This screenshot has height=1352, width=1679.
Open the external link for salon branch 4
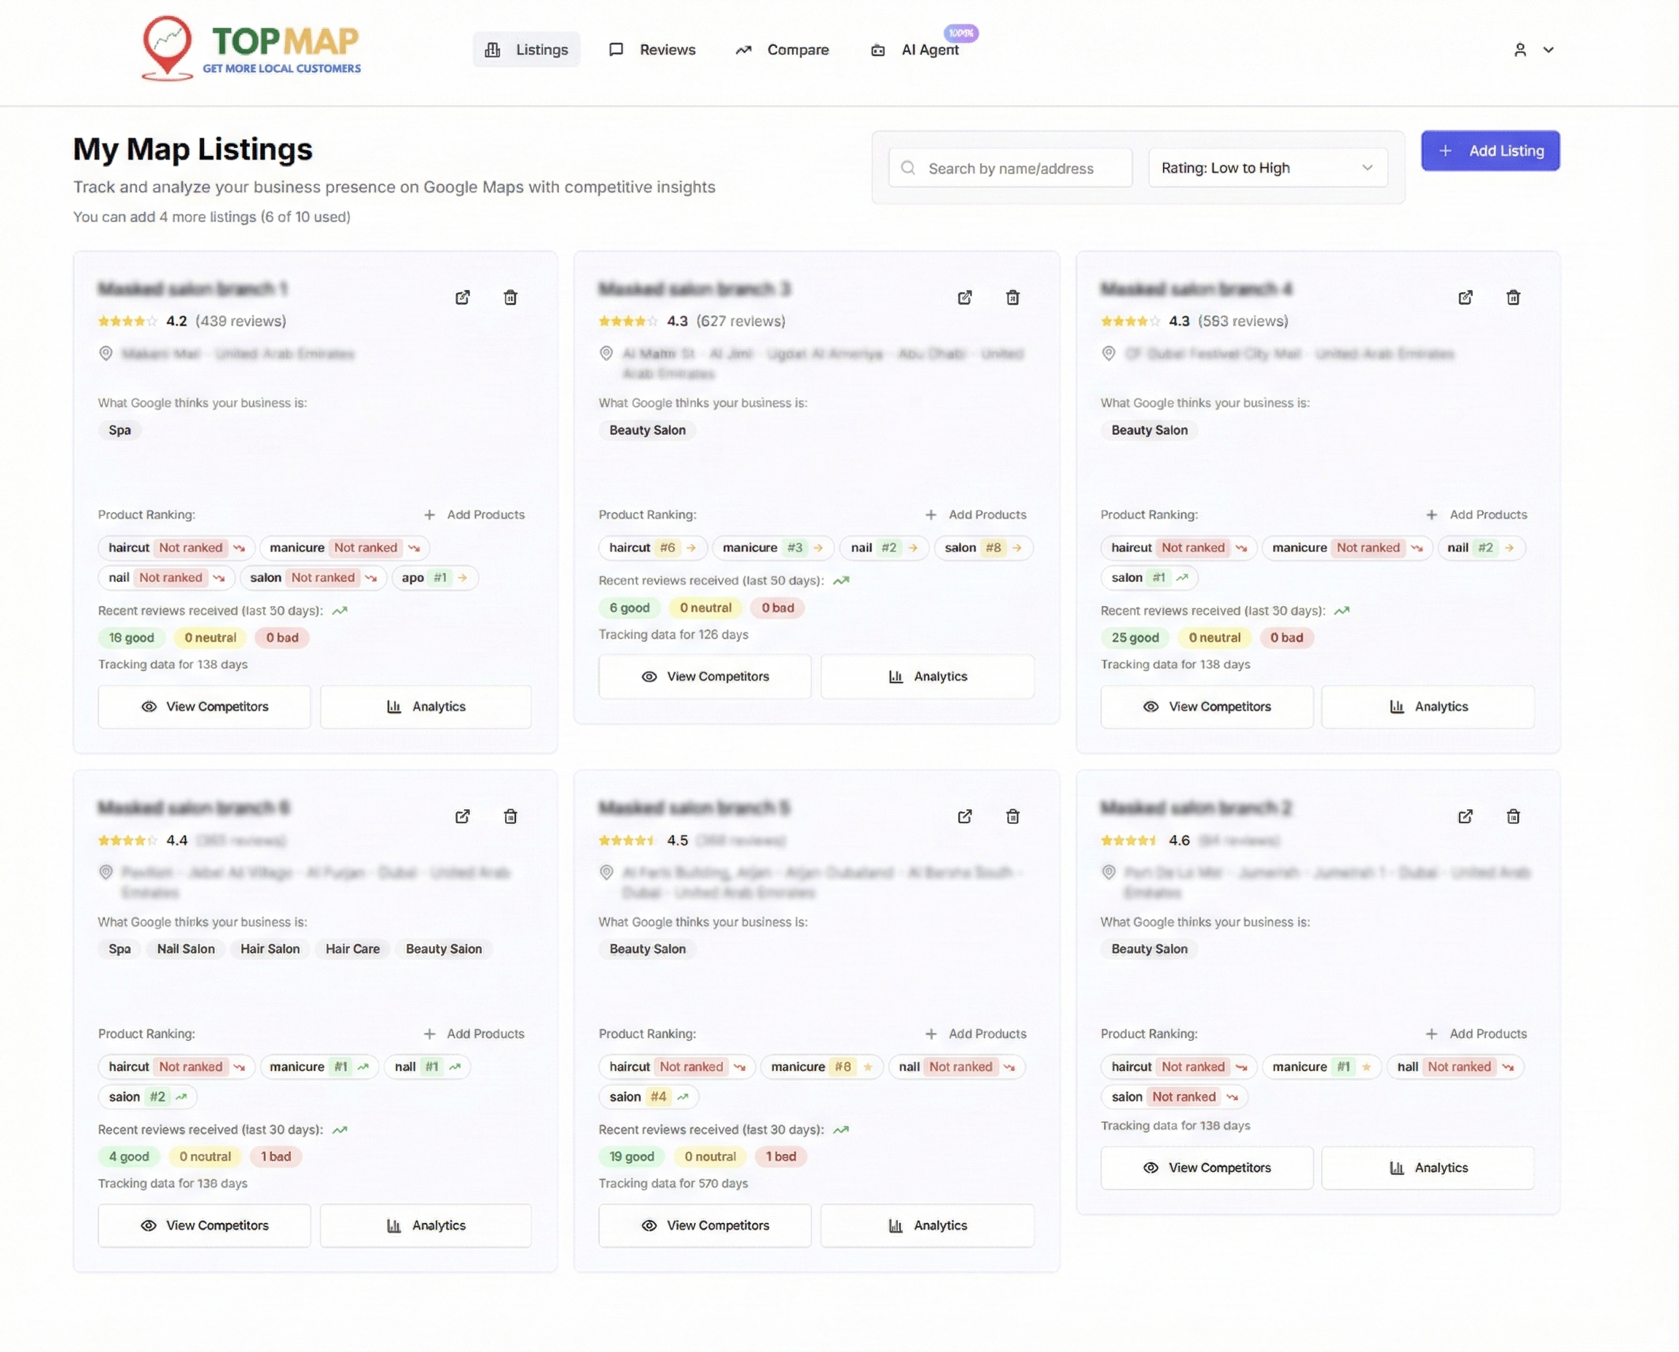pos(1465,297)
